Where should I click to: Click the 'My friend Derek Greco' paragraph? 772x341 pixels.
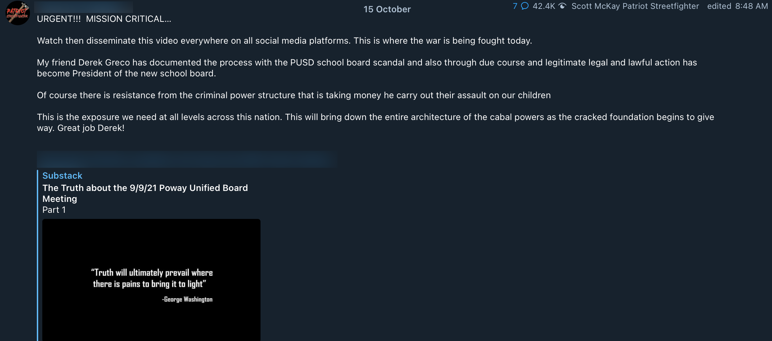(x=367, y=68)
